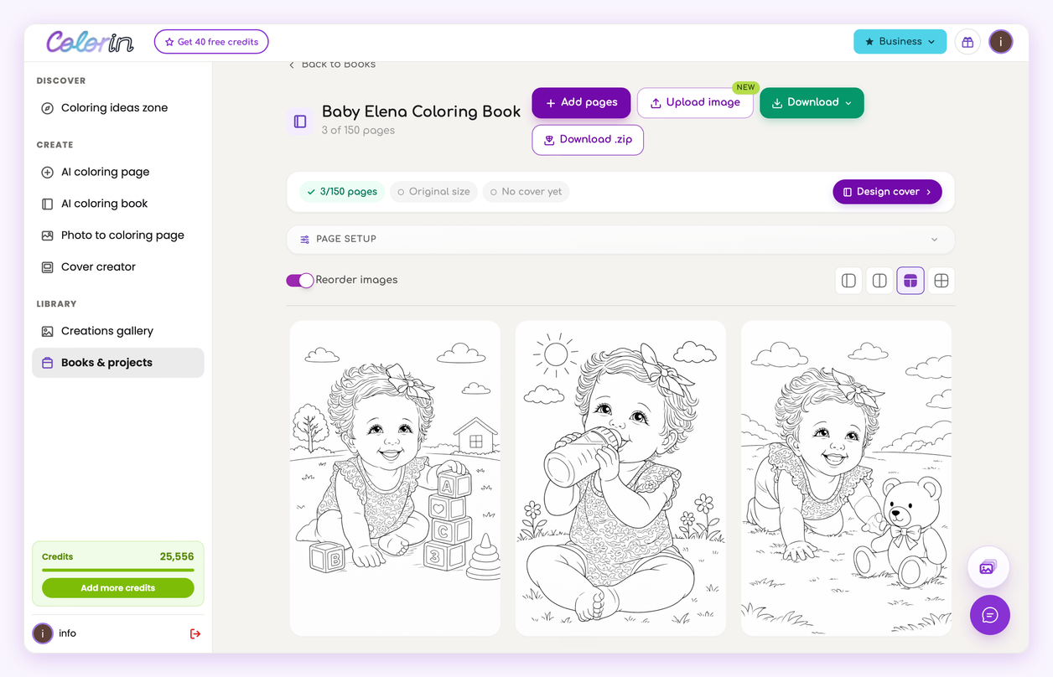This screenshot has width=1053, height=677.
Task: Click the 25,556 credits value
Action: 177,556
